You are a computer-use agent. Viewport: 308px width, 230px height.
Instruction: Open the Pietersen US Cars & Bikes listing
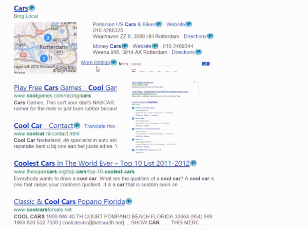(x=124, y=24)
